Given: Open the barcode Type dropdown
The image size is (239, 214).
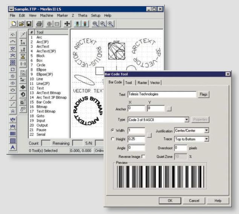Looking at the screenshot, I should pyautogui.click(x=187, y=120).
